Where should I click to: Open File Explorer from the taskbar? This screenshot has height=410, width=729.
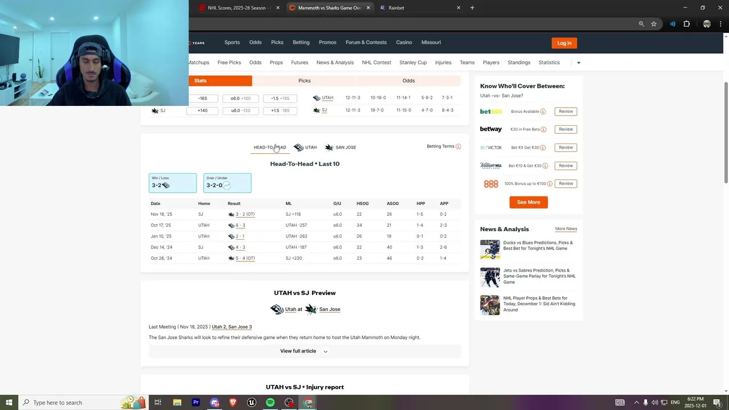coord(177,403)
